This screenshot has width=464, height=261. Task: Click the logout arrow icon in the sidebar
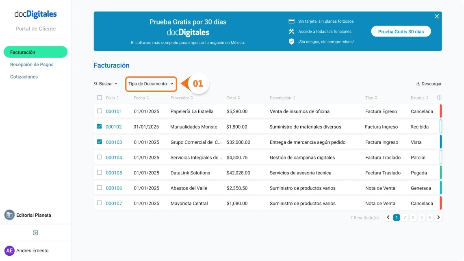point(36,233)
